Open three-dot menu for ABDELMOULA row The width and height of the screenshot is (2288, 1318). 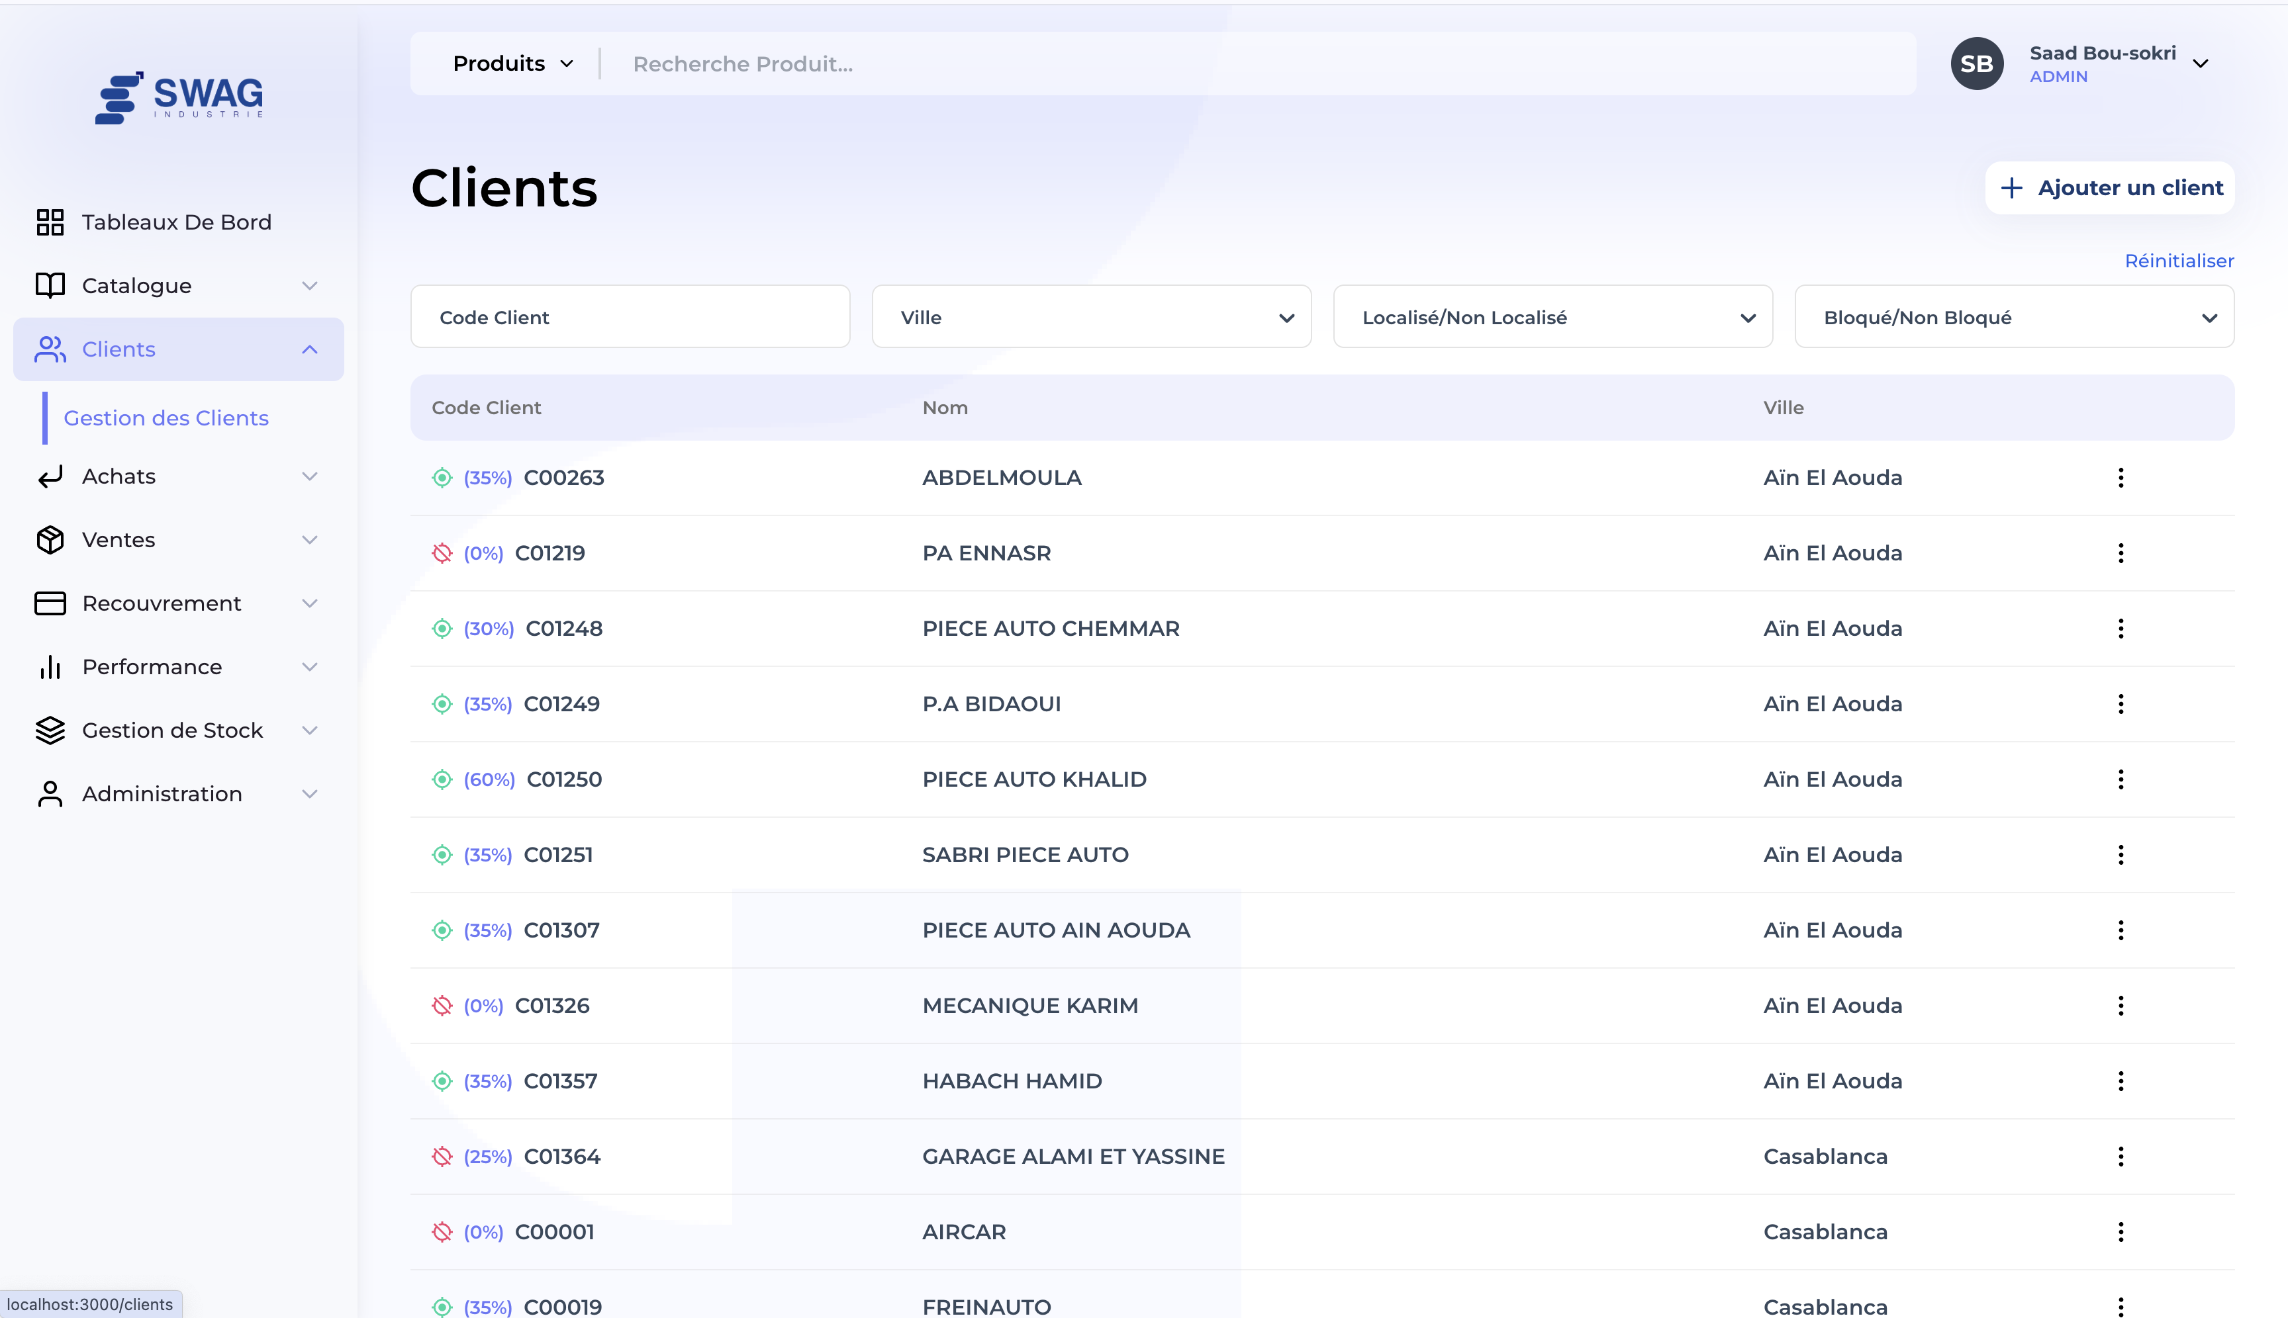click(2120, 478)
